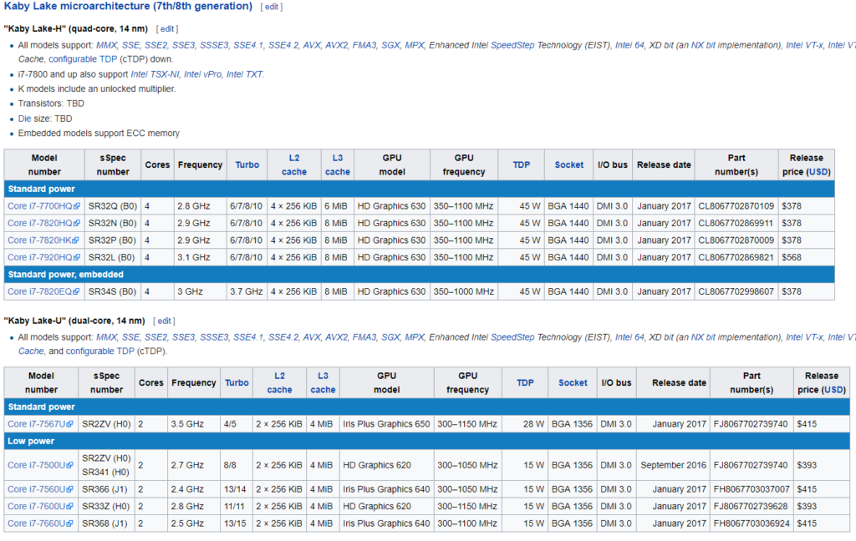Open MMX link in Kaby Lake-H notes
Viewport: 856px width, 541px height.
[106, 45]
